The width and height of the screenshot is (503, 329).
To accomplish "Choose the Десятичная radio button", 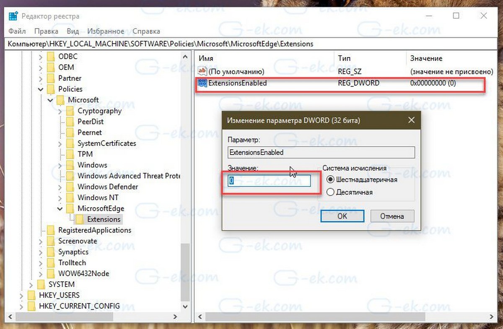I will (330, 192).
